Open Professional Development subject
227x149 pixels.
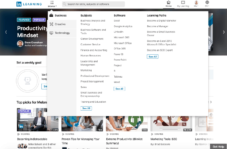click(x=95, y=76)
